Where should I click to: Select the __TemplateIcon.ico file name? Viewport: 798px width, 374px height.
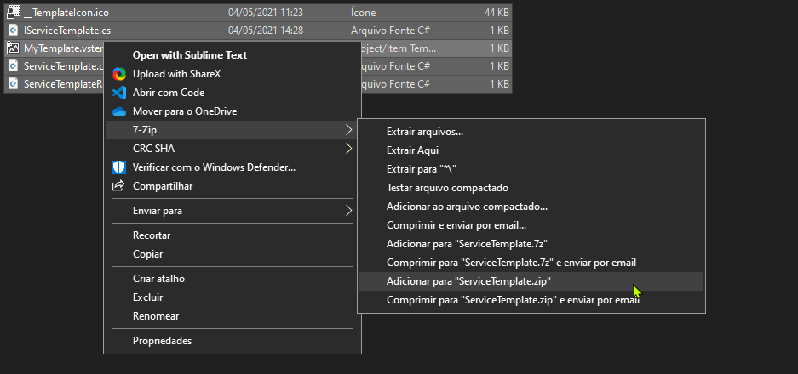point(66,13)
